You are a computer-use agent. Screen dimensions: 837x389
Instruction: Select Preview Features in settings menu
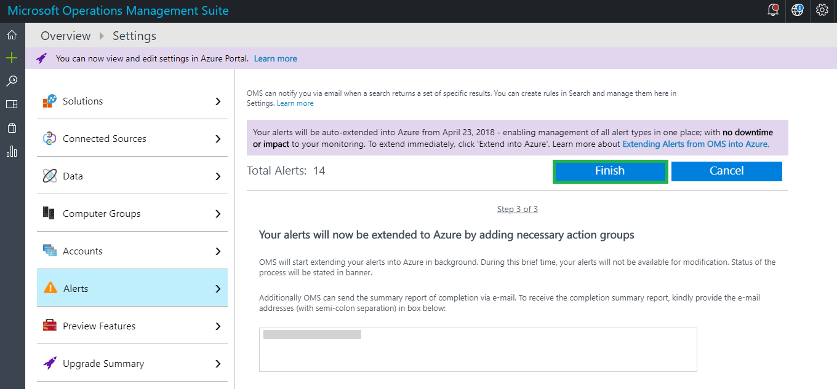pyautogui.click(x=132, y=326)
